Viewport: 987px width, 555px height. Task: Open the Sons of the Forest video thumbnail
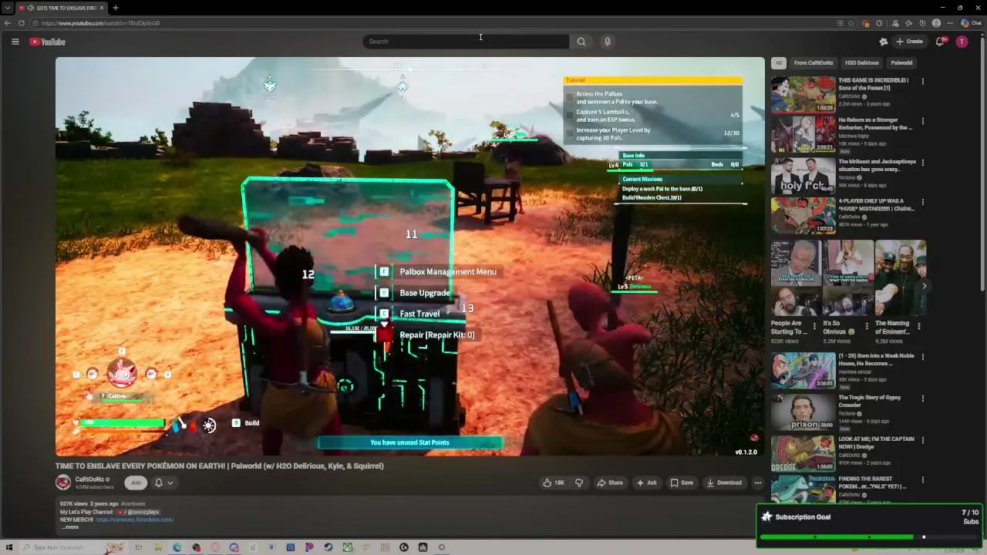pos(803,94)
